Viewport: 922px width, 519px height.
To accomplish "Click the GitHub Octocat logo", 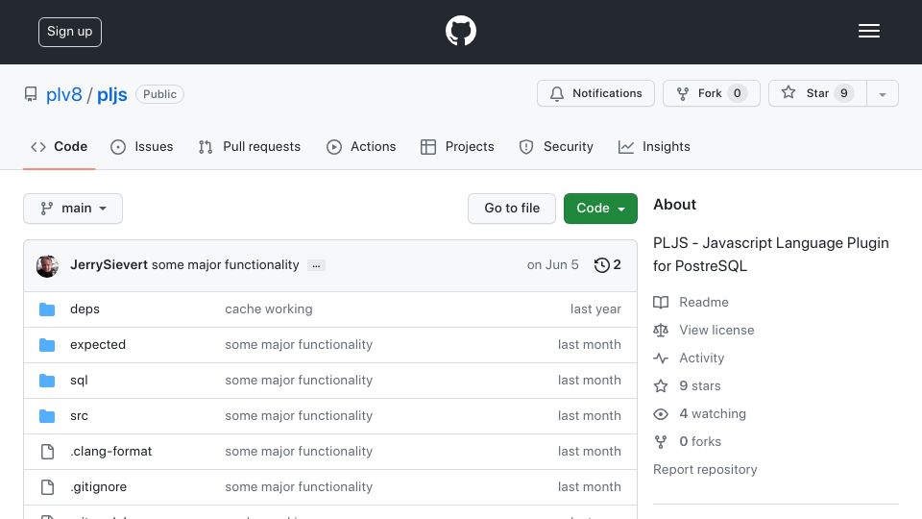I will tap(460, 31).
